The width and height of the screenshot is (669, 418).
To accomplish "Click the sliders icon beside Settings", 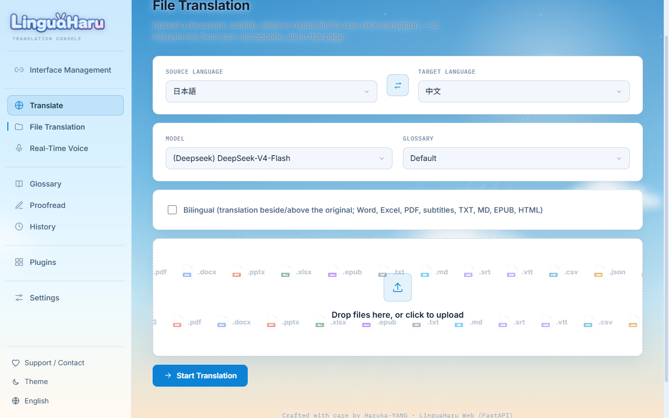I will click(19, 298).
